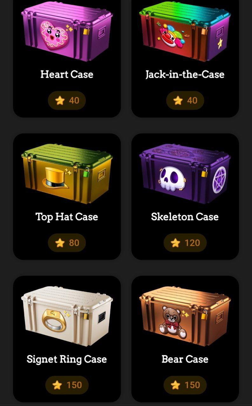
Task: Tap the golden Top Hat Case crate
Action: (67, 174)
